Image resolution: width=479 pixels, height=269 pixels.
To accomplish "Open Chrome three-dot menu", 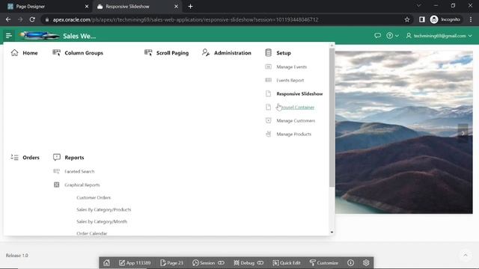I will 471,19.
